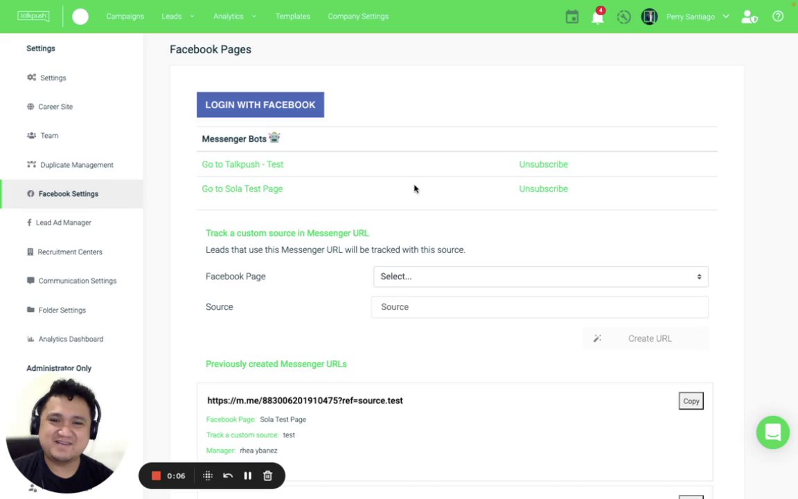
Task: Click the Duplicate Management icon
Action: pyautogui.click(x=32, y=164)
